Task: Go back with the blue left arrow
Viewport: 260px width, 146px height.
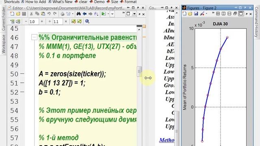Action: tap(84, 14)
